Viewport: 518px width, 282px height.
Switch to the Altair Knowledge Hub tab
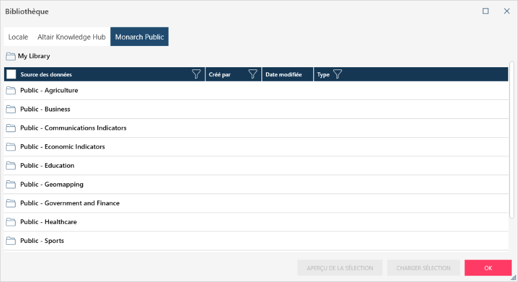pos(71,37)
